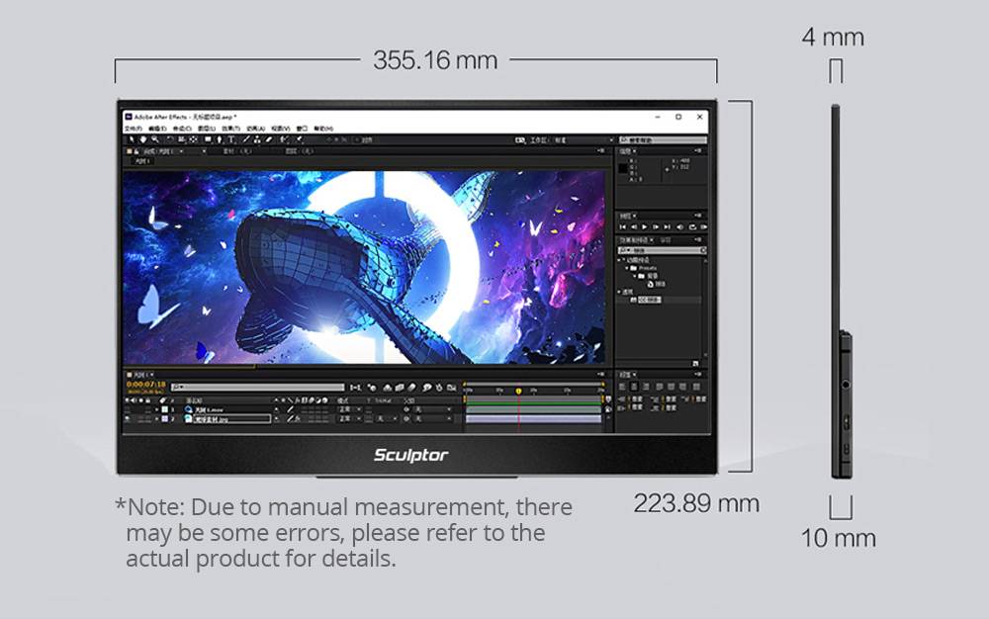Select the Clone Stamp tool
Screen dimensions: 989x619
point(257,139)
